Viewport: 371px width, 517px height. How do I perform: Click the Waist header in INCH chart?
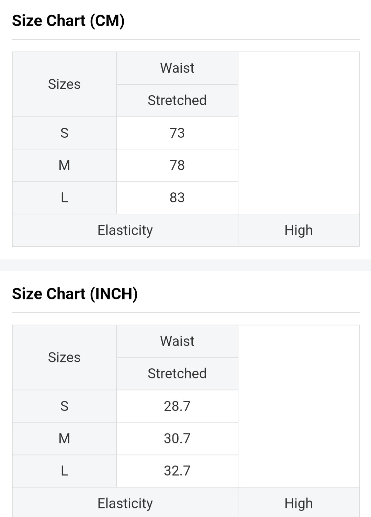(177, 341)
